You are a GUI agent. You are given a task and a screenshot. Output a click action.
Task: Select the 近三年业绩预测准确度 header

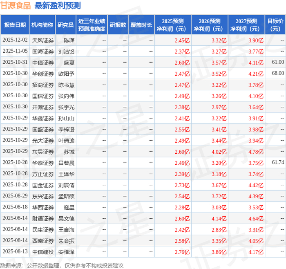[92, 25]
